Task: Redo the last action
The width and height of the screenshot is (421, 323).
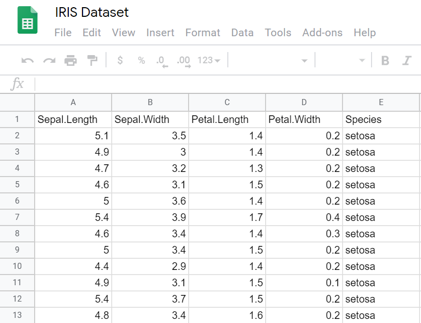Action: click(x=49, y=60)
